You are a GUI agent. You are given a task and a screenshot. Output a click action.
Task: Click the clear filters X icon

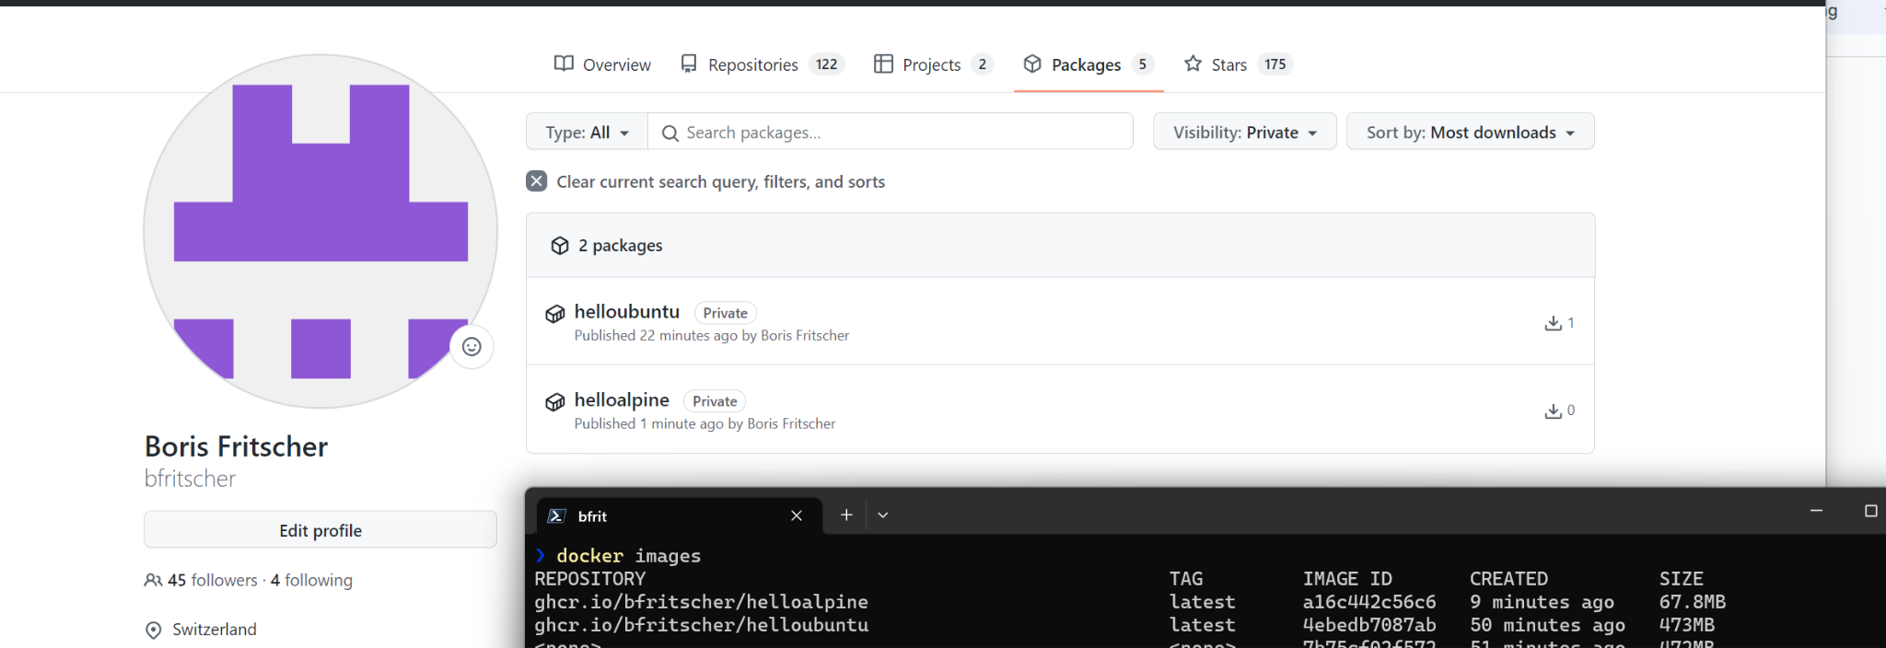pyautogui.click(x=537, y=181)
